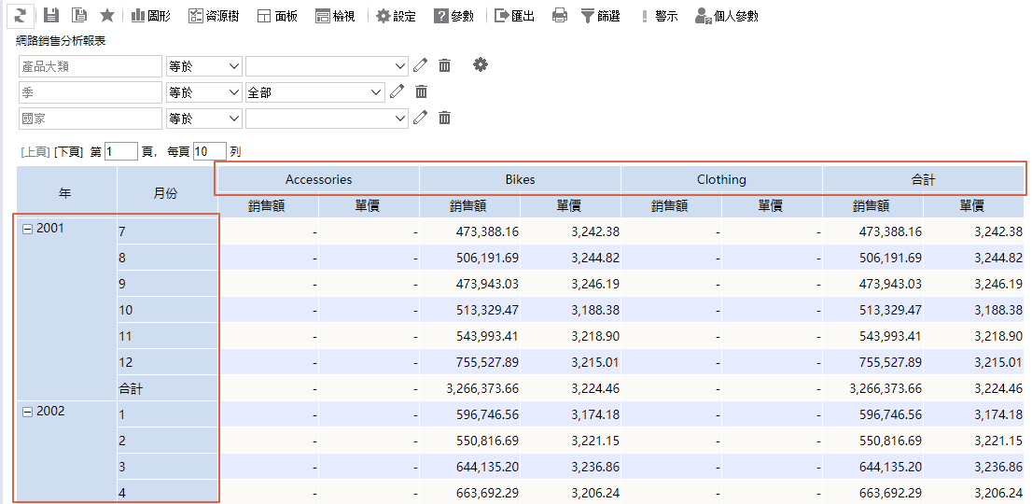Click the save-as copy icon

79,16
